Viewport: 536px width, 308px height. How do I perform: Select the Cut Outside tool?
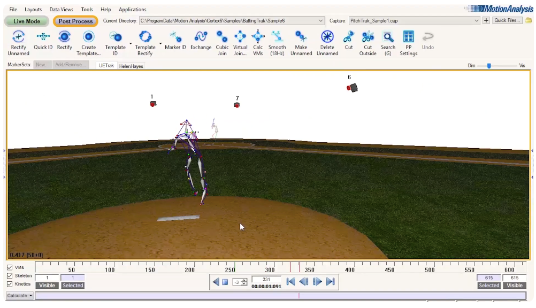[367, 40]
